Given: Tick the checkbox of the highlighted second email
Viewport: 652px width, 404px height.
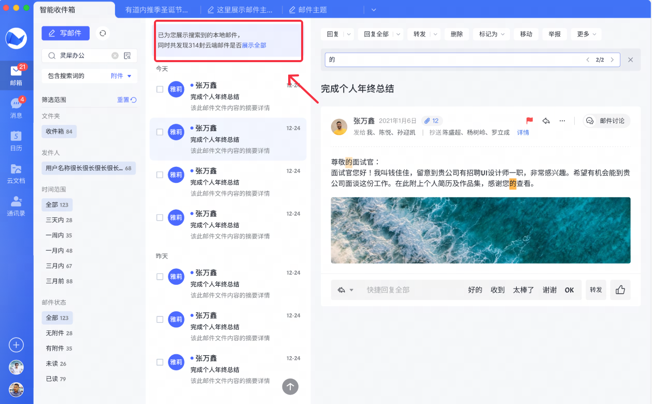Looking at the screenshot, I should pyautogui.click(x=160, y=132).
